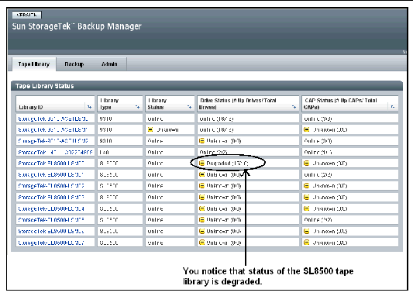Click the CAP Unknown icon in the Degraded row
The height and width of the screenshot is (296, 413).
click(306, 163)
